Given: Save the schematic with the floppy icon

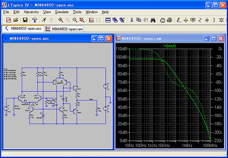Looking at the screenshot, I should coord(25,20).
